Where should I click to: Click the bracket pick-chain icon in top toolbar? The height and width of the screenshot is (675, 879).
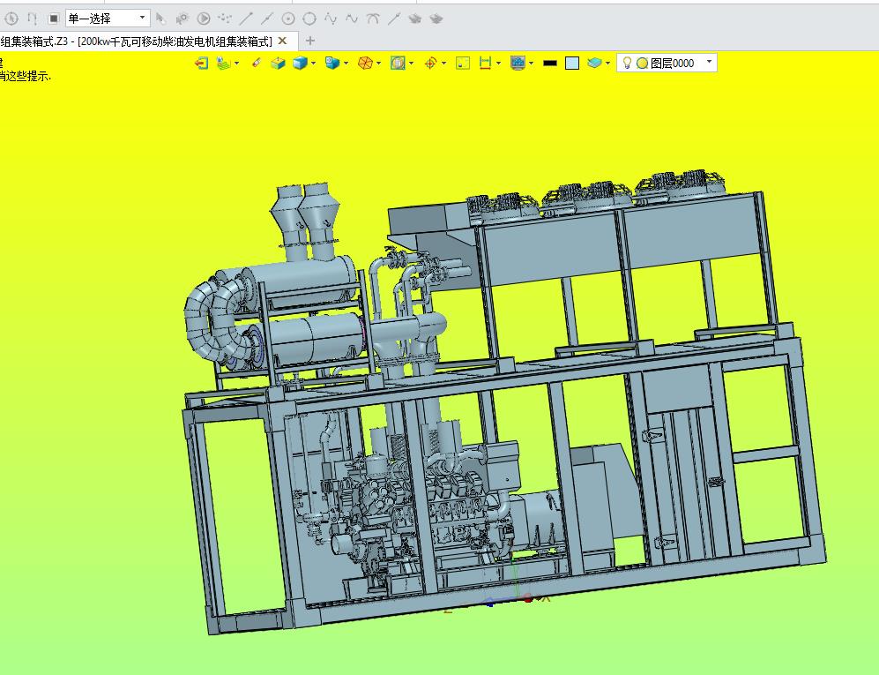[x=32, y=19]
